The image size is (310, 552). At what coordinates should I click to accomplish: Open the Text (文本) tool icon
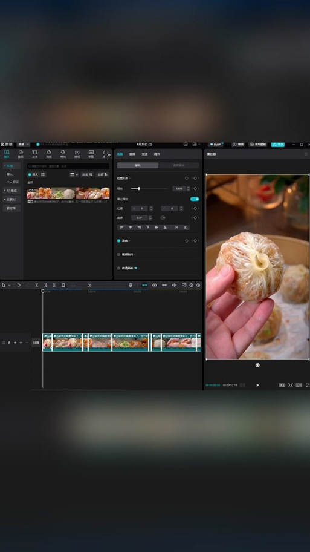pyautogui.click(x=35, y=154)
